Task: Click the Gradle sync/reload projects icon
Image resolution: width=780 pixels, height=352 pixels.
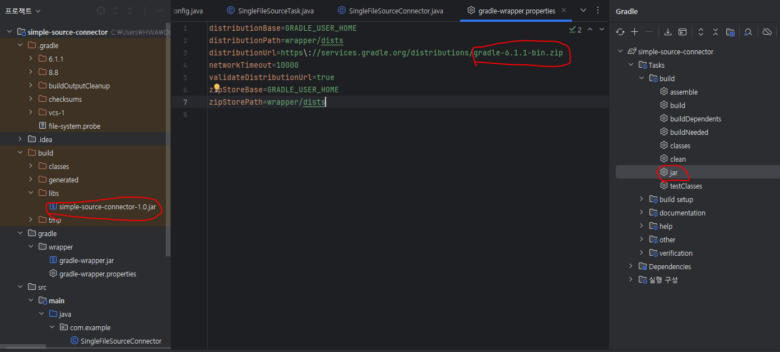Action: point(620,32)
